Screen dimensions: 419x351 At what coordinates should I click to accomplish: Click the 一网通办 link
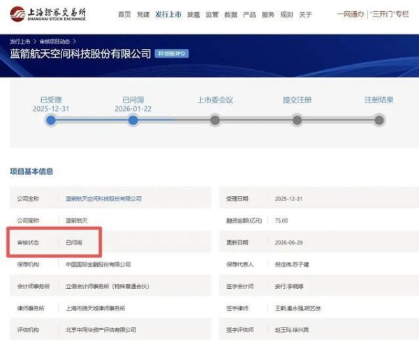pyautogui.click(x=351, y=14)
